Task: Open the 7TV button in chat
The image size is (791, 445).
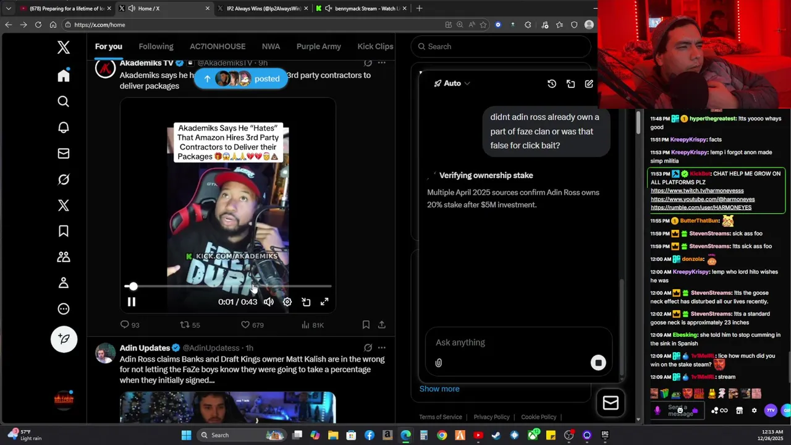Action: click(771, 410)
